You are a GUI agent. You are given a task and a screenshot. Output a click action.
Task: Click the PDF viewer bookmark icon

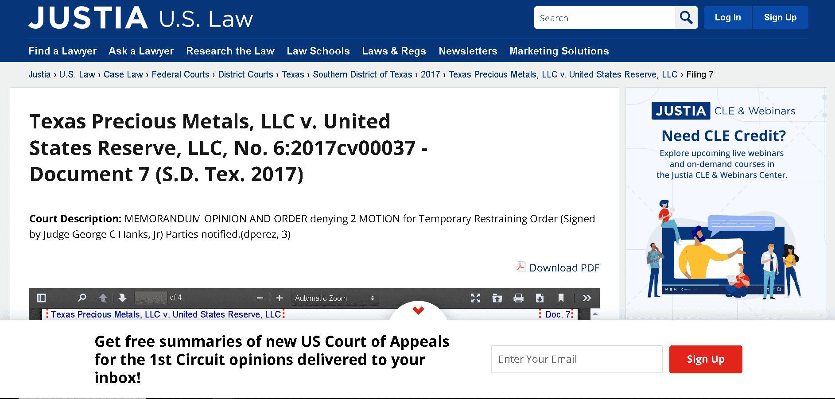pyautogui.click(x=561, y=298)
